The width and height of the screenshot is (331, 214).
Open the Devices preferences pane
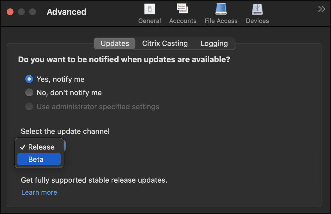pos(257,14)
